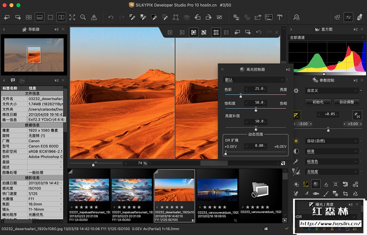This screenshot has height=235, width=367.
Task: Toggle synchronized split preview link
Action: [x=216, y=32]
